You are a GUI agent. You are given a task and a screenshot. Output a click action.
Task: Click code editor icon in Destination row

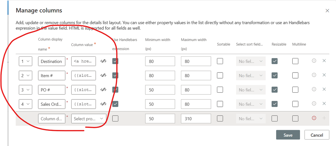coord(104,61)
